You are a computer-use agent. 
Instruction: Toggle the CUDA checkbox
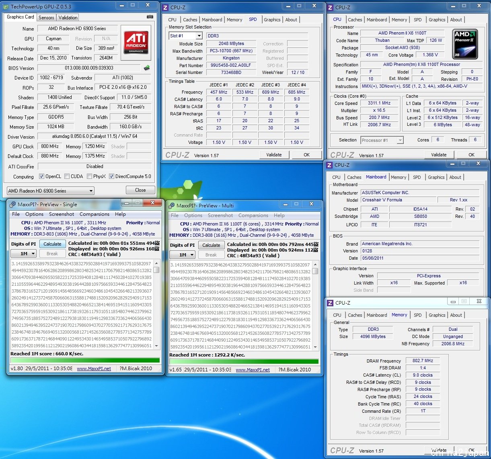pos(67,176)
